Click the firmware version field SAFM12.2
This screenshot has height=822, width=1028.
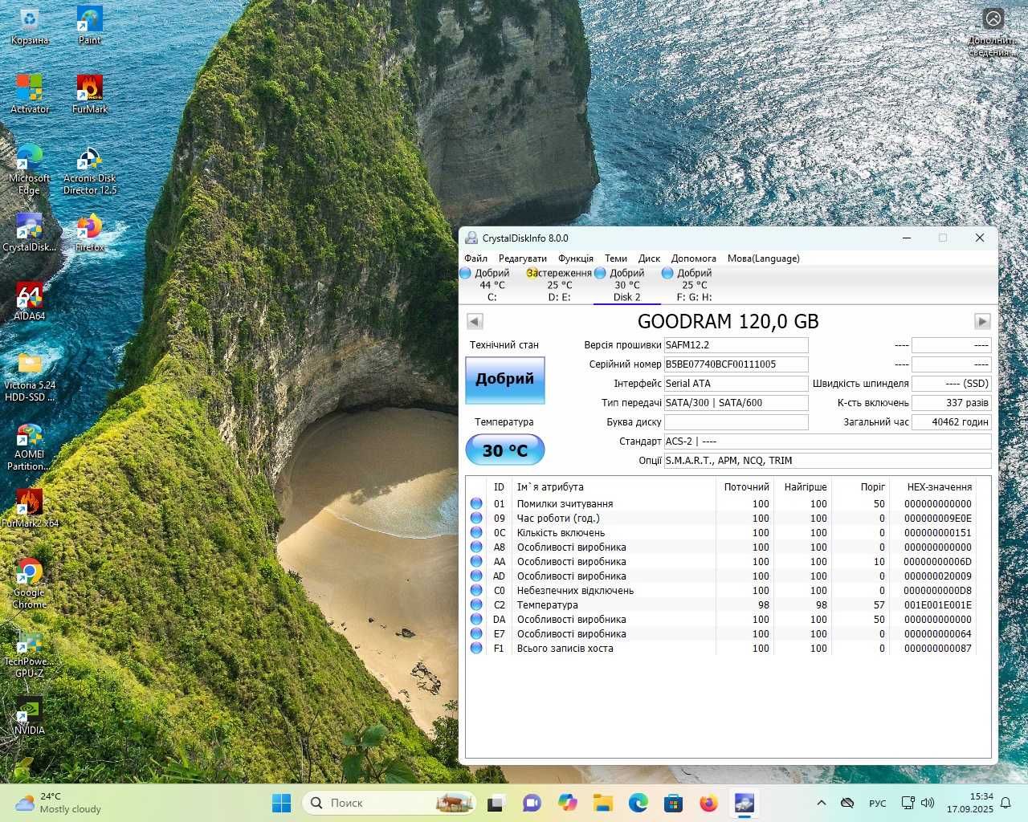(736, 345)
